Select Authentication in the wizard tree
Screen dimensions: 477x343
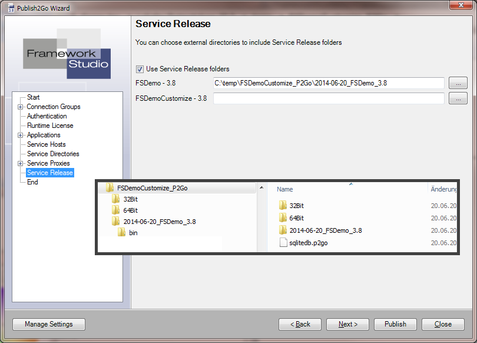pyautogui.click(x=47, y=116)
